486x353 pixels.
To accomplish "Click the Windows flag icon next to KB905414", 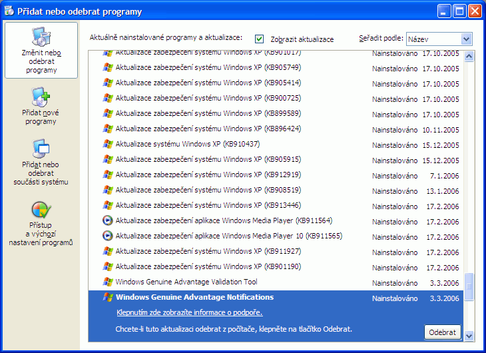I will pos(108,83).
